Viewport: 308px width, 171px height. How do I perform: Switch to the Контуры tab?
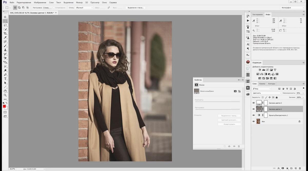tap(272, 84)
